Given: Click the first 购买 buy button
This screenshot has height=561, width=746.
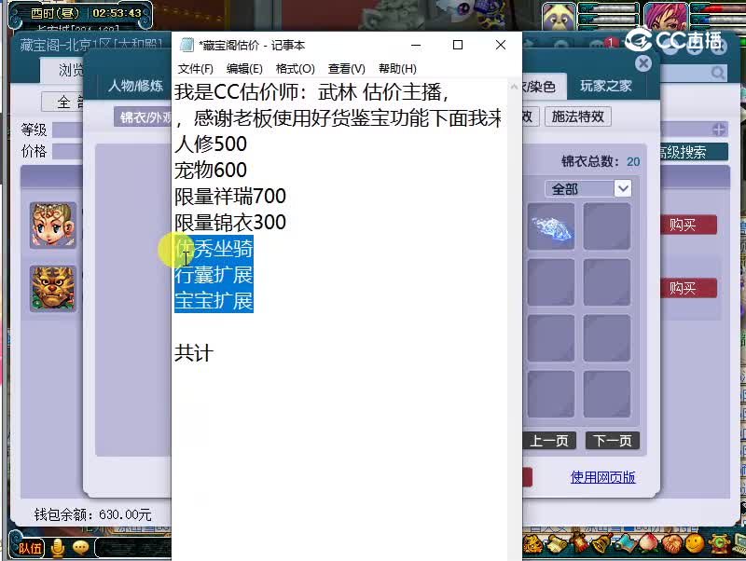Looking at the screenshot, I should pyautogui.click(x=688, y=225).
